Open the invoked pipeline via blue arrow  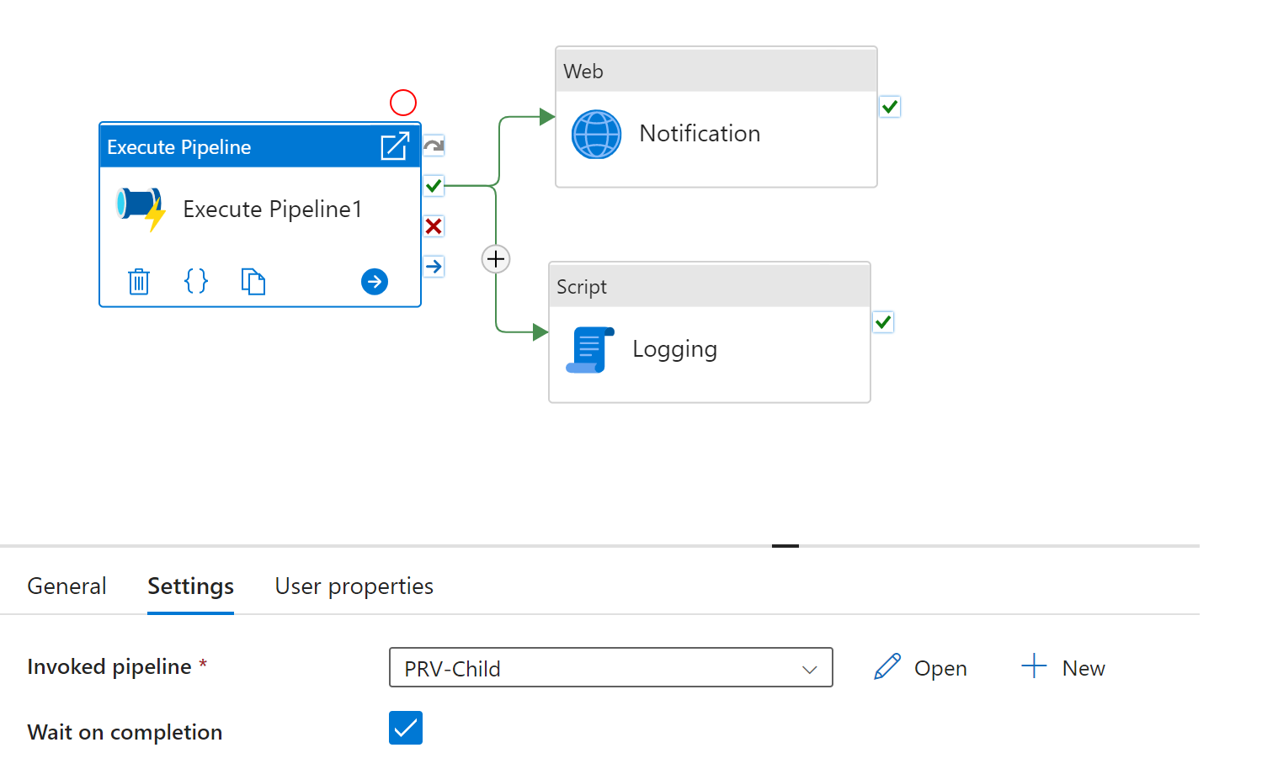(x=374, y=281)
